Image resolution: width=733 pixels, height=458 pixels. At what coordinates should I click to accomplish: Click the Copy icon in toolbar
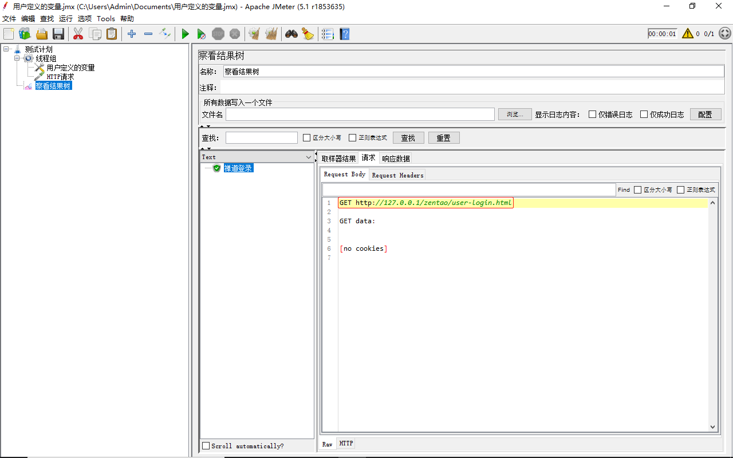(95, 34)
